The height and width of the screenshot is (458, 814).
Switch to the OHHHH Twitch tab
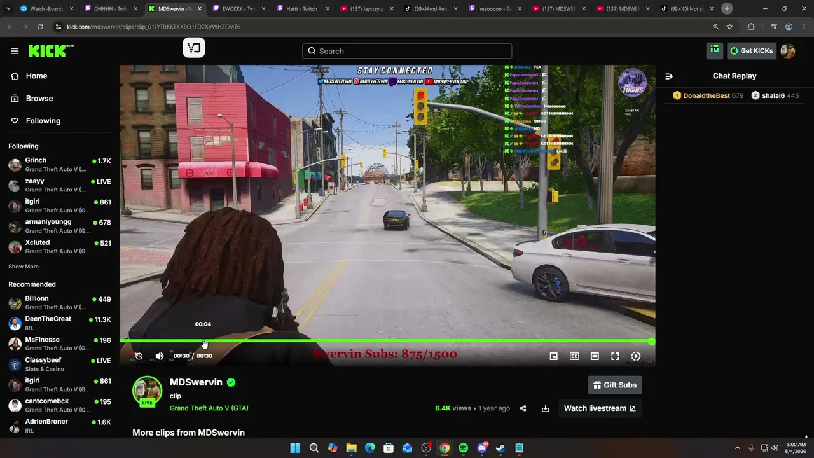click(110, 9)
